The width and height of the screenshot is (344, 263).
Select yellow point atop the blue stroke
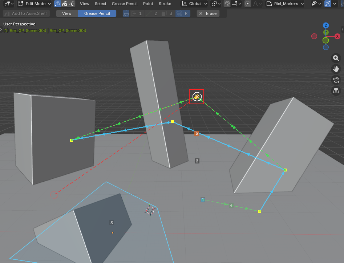point(173,122)
